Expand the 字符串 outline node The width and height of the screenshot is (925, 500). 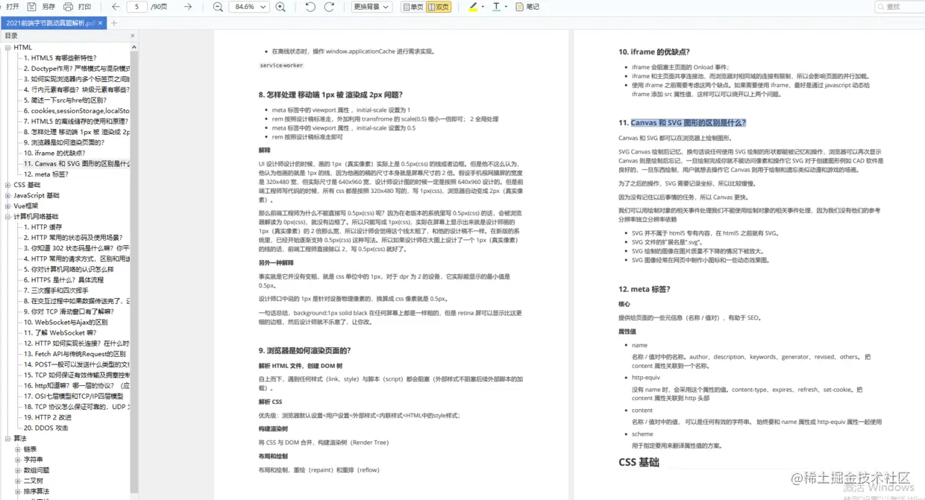(18, 460)
